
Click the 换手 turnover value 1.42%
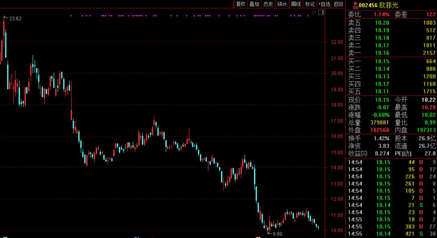(382, 138)
